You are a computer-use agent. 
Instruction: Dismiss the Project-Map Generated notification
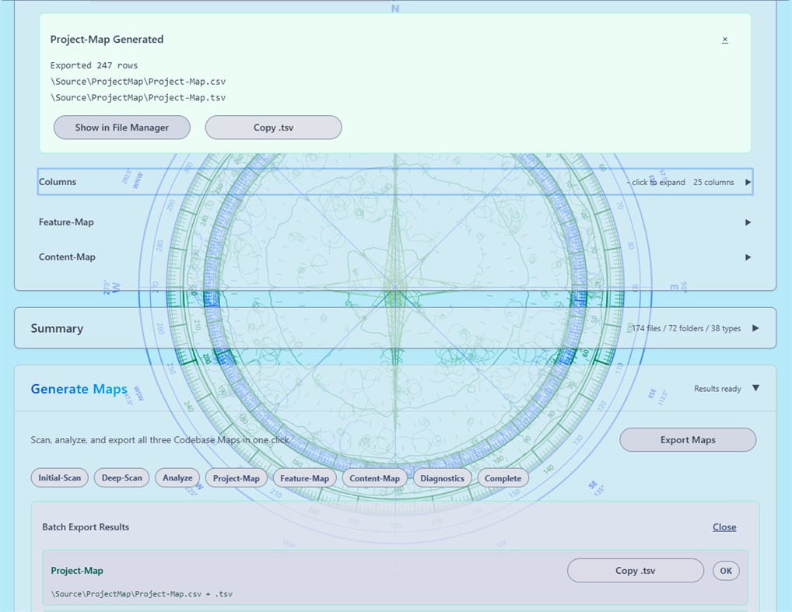coord(725,40)
